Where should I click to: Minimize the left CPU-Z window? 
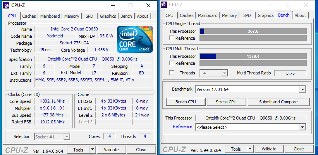click(113, 5)
